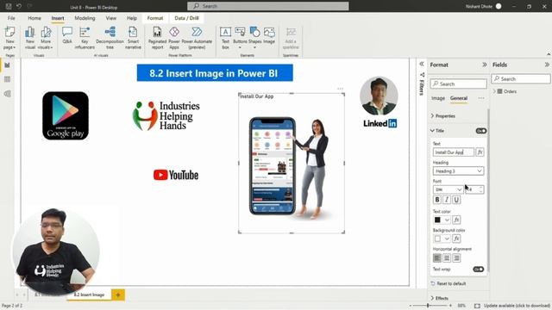This screenshot has width=552, height=310.
Task: Select the 8.2 Insert Image page tab
Action: pos(89,294)
